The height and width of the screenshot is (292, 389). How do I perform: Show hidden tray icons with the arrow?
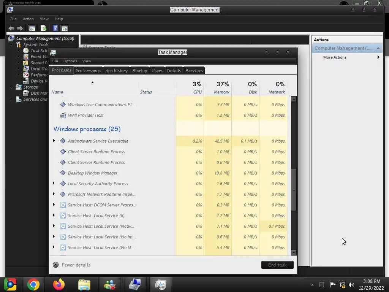pos(312,285)
